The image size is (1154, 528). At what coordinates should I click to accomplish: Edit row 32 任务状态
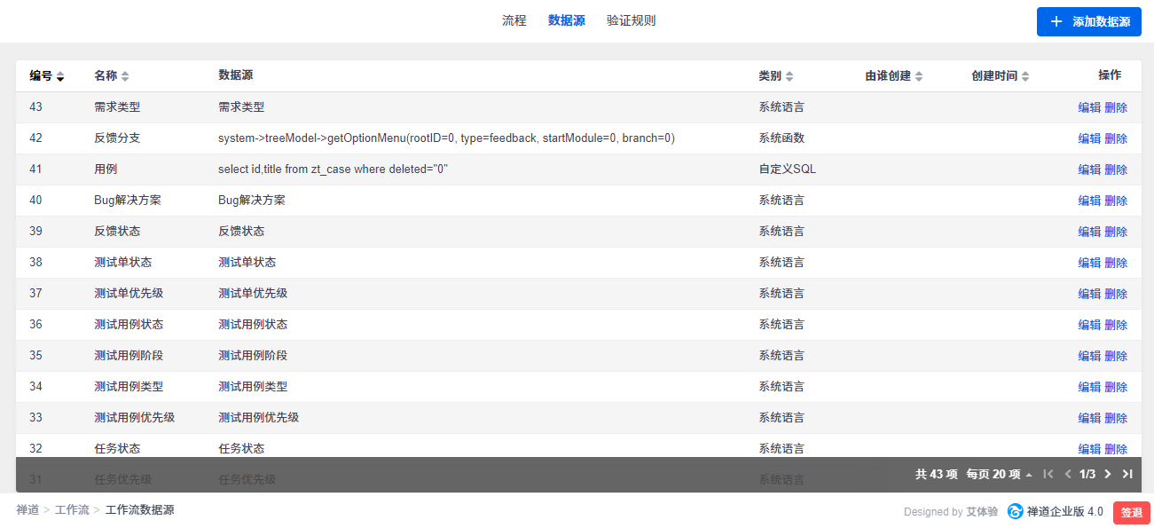tap(1089, 449)
